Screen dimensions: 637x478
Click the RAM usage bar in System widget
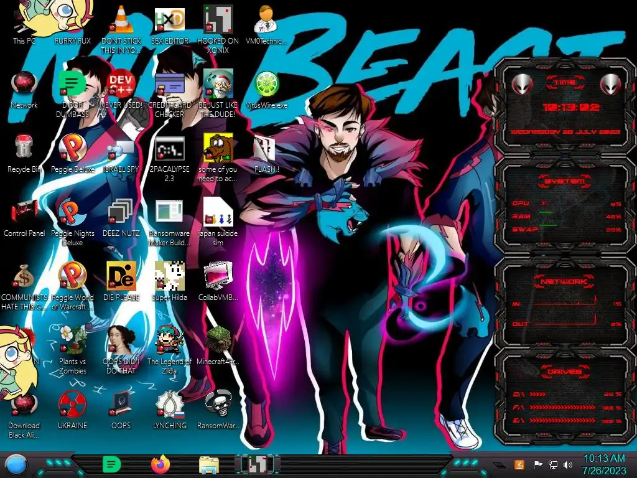pos(567,216)
